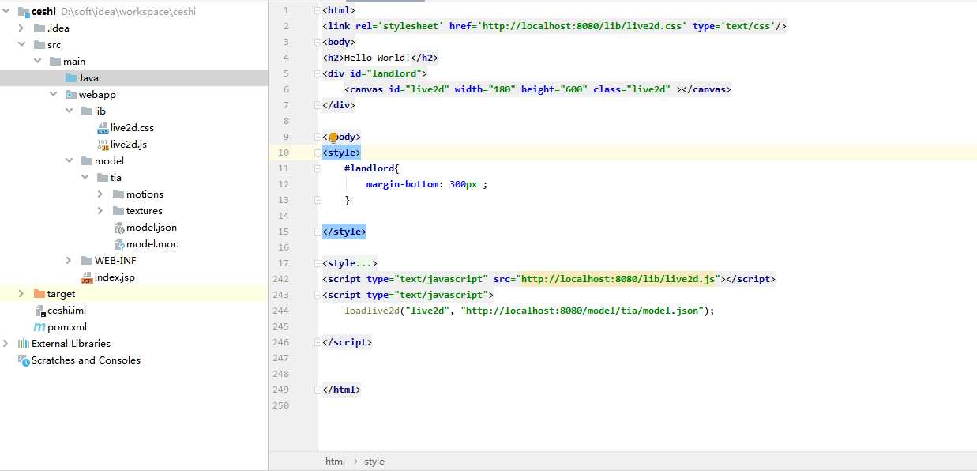This screenshot has width=977, height=471.
Task: Click line number 12 in the gutter
Action: pyautogui.click(x=284, y=184)
